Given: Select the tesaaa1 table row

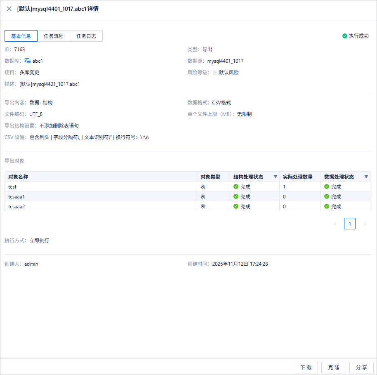Looking at the screenshot, I should coord(187,196).
